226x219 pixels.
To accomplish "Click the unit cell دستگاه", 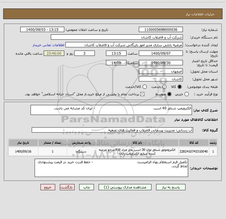I will click(x=81, y=151).
